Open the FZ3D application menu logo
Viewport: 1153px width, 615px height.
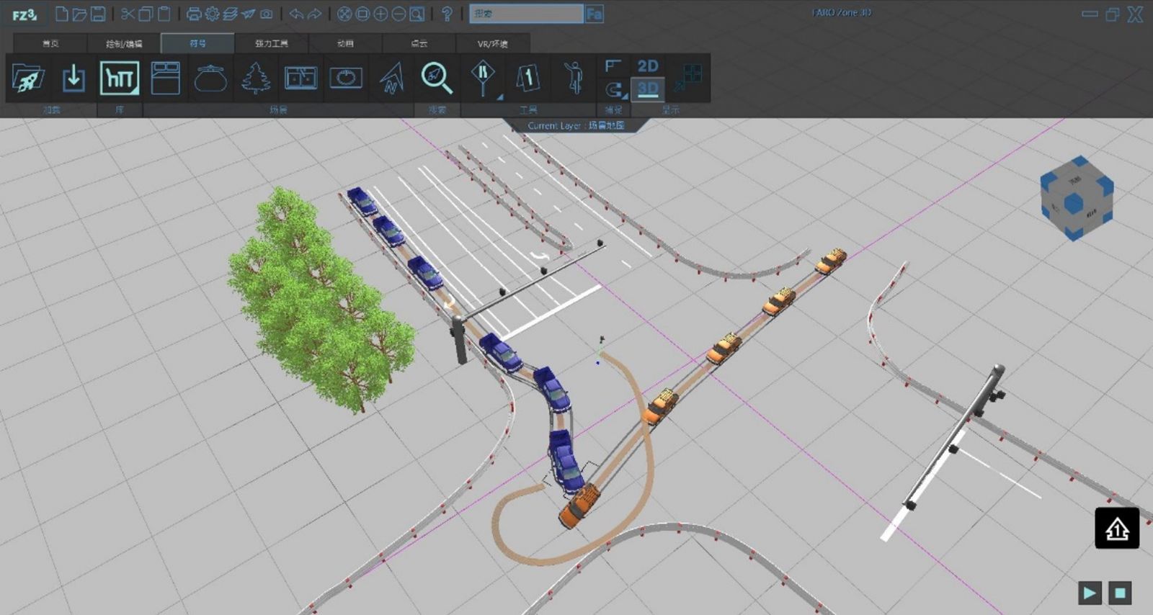coord(24,14)
